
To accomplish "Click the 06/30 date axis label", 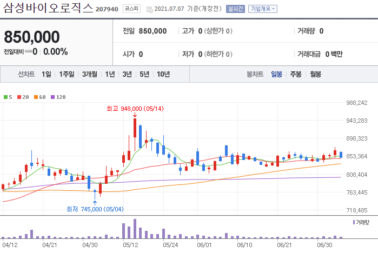I will [324, 245].
